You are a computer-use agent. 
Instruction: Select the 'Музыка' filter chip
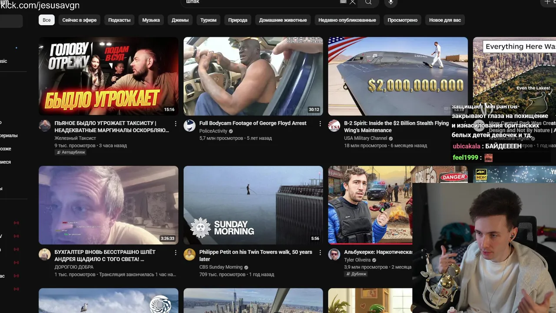tap(151, 20)
